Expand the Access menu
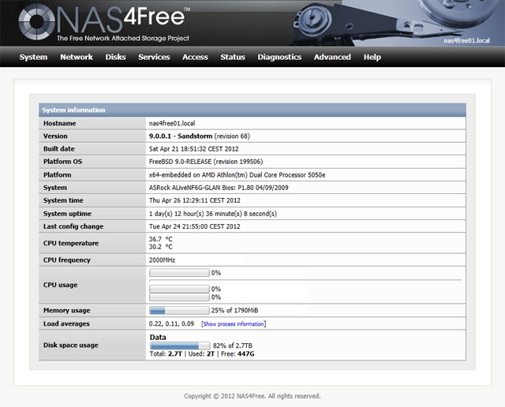The width and height of the screenshot is (505, 407). coord(195,57)
